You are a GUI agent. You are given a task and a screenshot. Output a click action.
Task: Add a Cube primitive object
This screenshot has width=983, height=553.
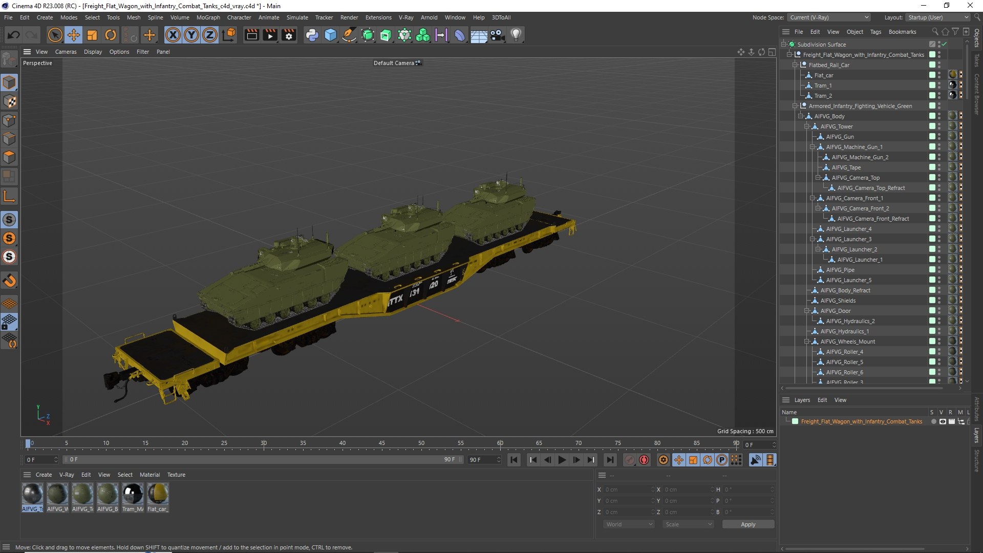[x=331, y=35]
